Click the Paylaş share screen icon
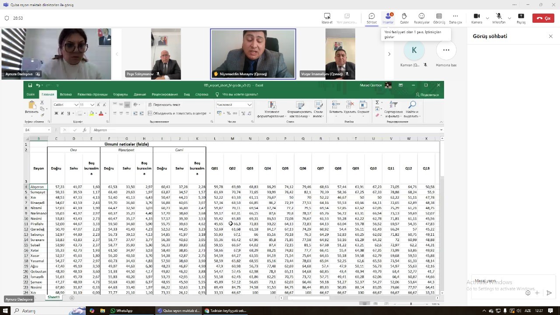 click(521, 18)
